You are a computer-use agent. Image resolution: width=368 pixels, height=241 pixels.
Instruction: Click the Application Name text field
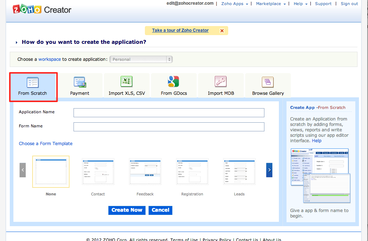tap(169, 113)
